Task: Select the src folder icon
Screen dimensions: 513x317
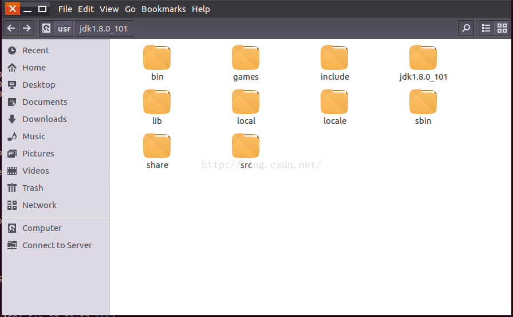Action: click(246, 146)
